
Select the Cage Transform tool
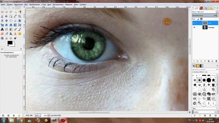[20, 25]
